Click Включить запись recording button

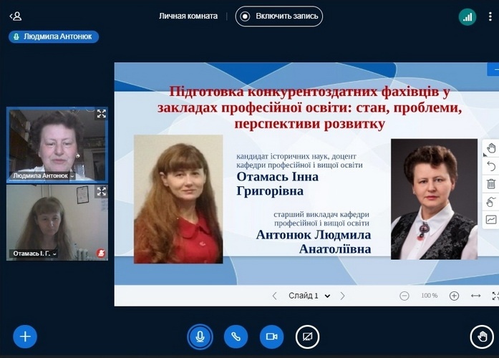pyautogui.click(x=279, y=16)
